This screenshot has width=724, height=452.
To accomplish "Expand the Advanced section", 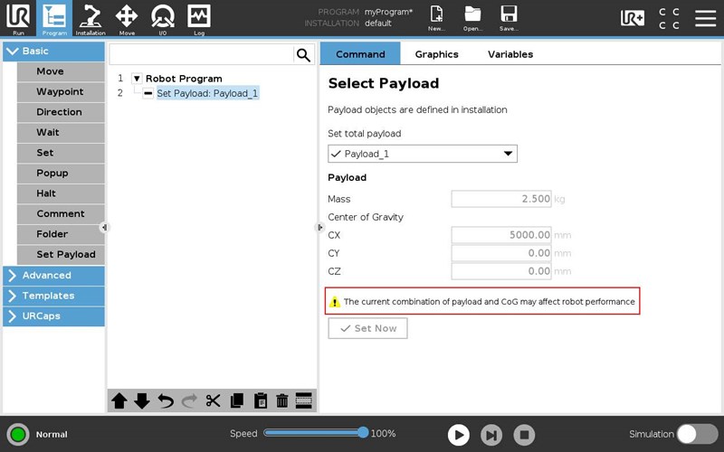I will [x=54, y=275].
